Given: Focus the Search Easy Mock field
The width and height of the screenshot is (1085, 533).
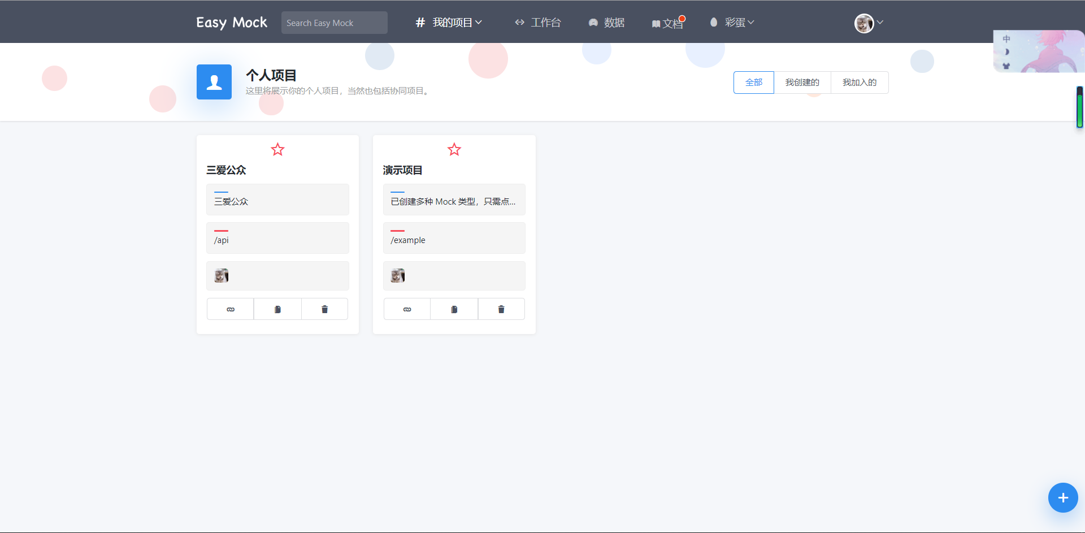Looking at the screenshot, I should pos(335,23).
